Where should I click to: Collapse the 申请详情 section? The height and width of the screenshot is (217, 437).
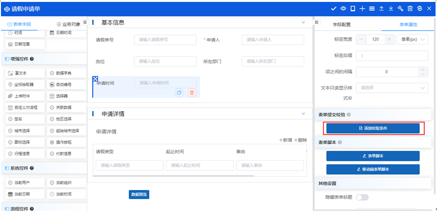click(303, 114)
